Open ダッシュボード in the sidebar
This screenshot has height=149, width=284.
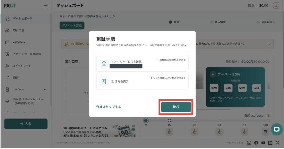(x=26, y=19)
